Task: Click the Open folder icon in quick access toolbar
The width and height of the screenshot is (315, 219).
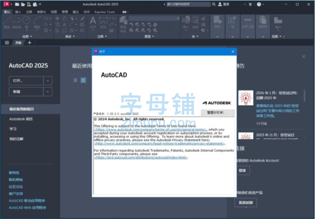Action: tap(23, 4)
